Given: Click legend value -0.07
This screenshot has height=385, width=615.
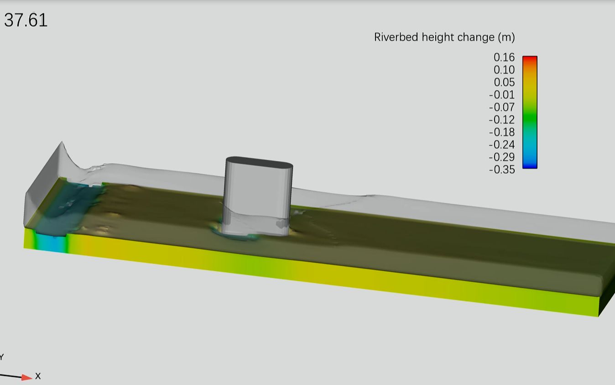Looking at the screenshot, I should [502, 107].
